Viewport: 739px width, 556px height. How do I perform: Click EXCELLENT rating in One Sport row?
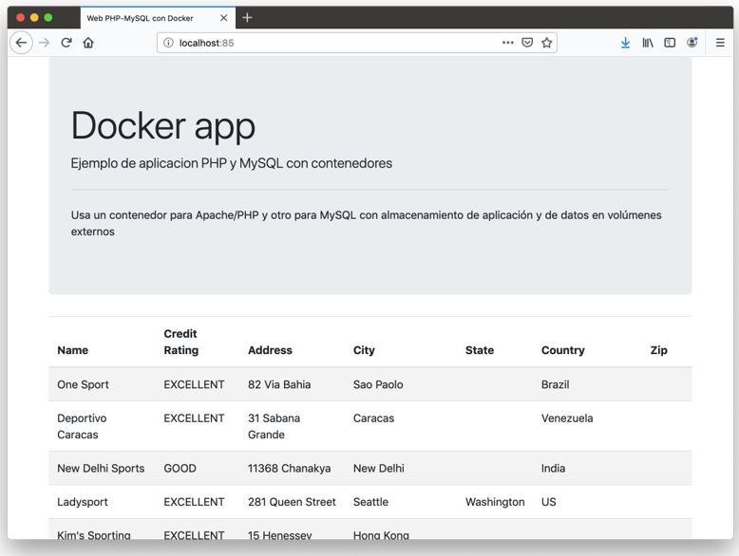pos(194,384)
